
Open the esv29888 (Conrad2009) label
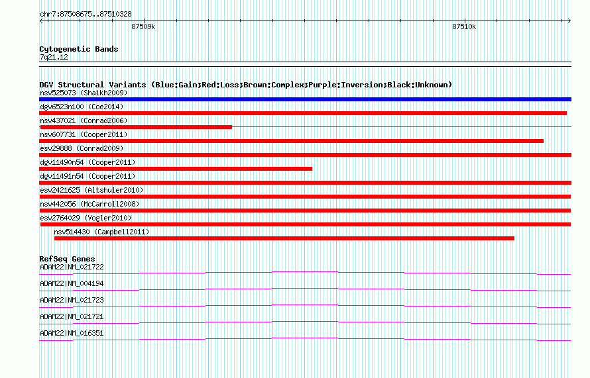82,148
